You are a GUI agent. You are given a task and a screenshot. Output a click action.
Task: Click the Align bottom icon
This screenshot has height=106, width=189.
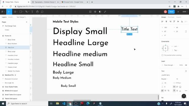[182, 21]
